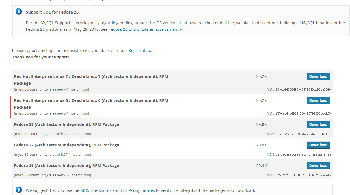Image resolution: width=350 pixels, height=195 pixels.
Task: Click the MD5 hash starting with 739dc
Action: tap(303, 89)
